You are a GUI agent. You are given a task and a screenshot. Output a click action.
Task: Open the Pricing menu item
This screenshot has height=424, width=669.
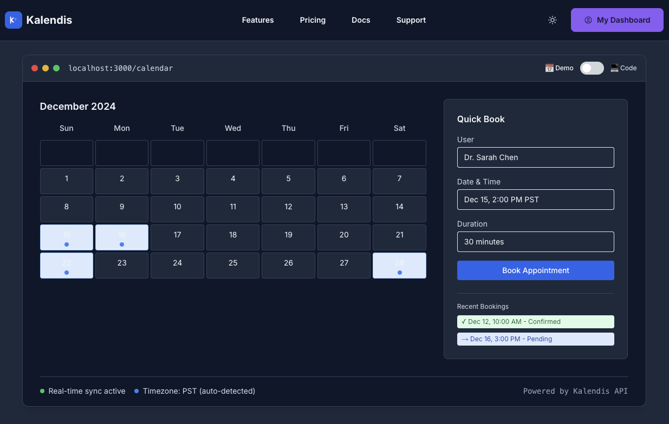click(313, 20)
